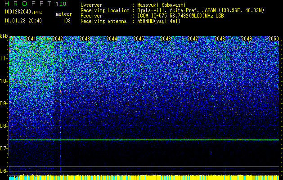Select the 2045 time marker
The width and height of the screenshot is (283, 180).
point(139,39)
